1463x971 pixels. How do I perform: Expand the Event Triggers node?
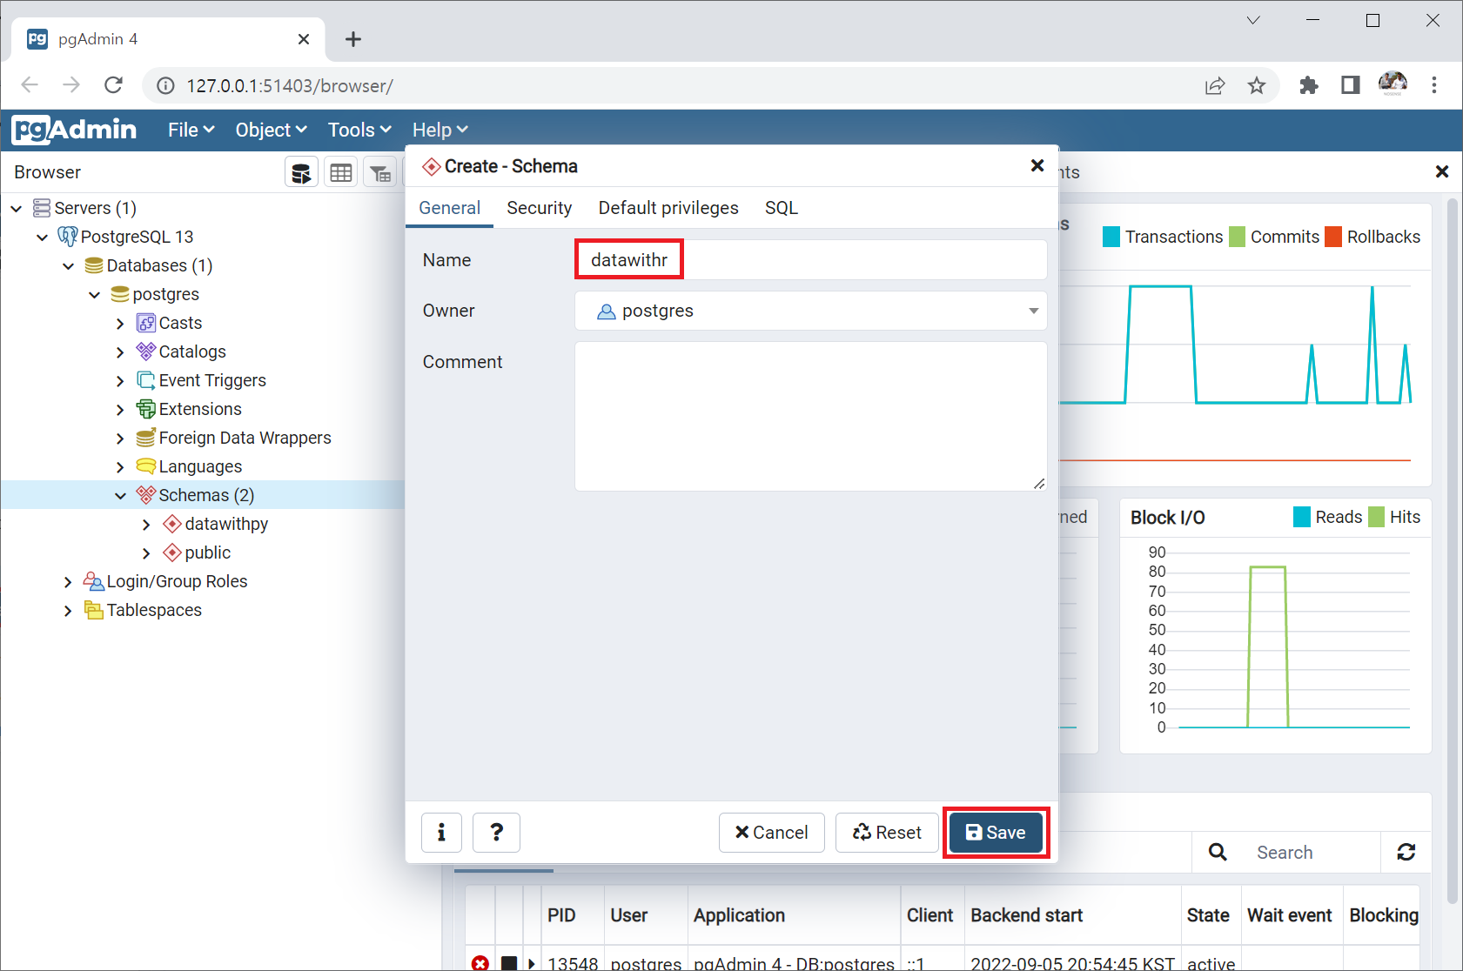tap(120, 380)
